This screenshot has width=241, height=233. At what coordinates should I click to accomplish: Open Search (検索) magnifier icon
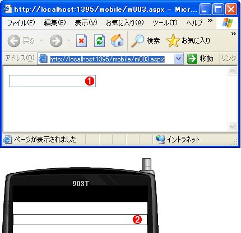coord(137,41)
